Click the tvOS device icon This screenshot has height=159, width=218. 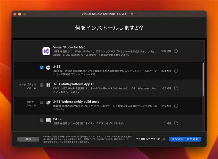pyautogui.click(x=48, y=120)
